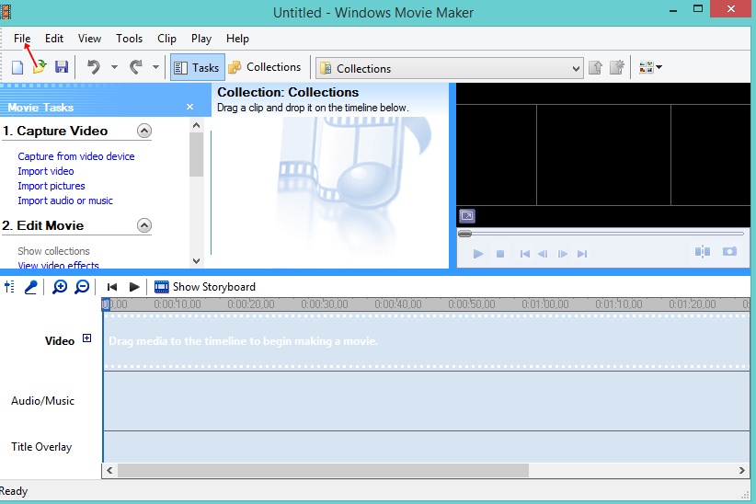Collapse the Capture Video section
The width and height of the screenshot is (756, 504).
click(x=144, y=131)
